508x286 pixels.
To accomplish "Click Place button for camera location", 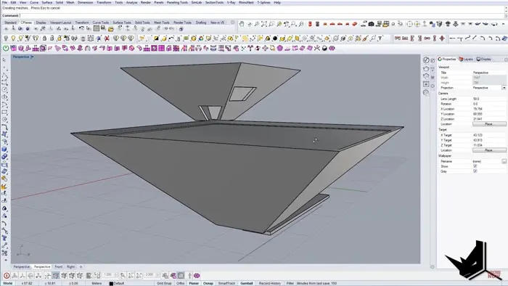I will [x=489, y=124].
